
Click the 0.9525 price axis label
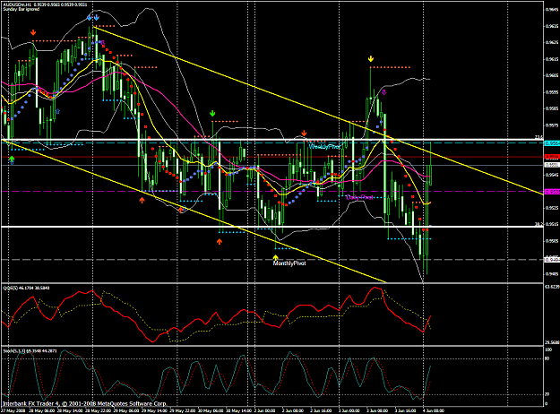click(552, 208)
